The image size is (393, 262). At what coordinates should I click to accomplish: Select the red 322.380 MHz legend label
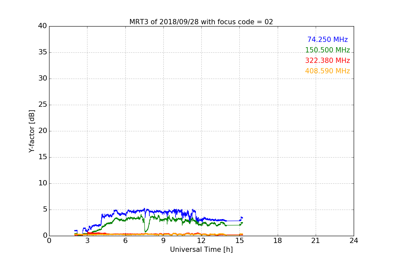(x=327, y=61)
